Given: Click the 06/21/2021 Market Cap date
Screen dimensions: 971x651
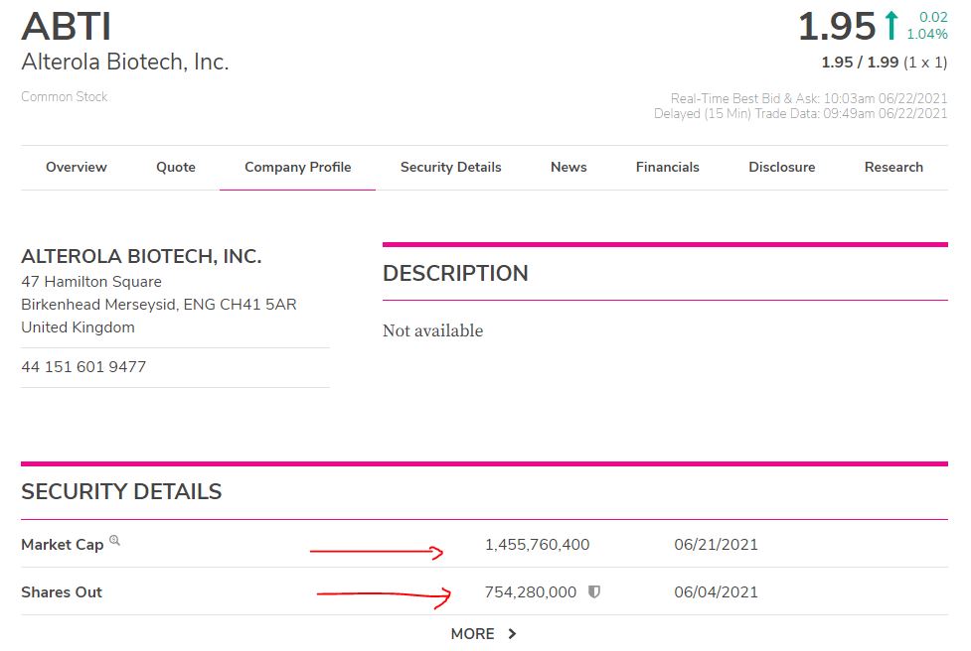Looking at the screenshot, I should [x=716, y=545].
